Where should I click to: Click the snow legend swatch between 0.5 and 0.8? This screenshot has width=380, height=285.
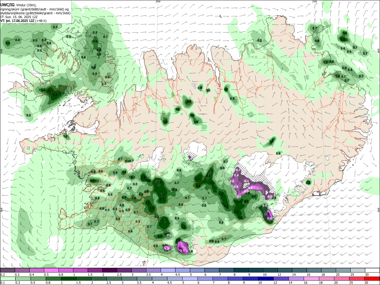(x=51, y=270)
